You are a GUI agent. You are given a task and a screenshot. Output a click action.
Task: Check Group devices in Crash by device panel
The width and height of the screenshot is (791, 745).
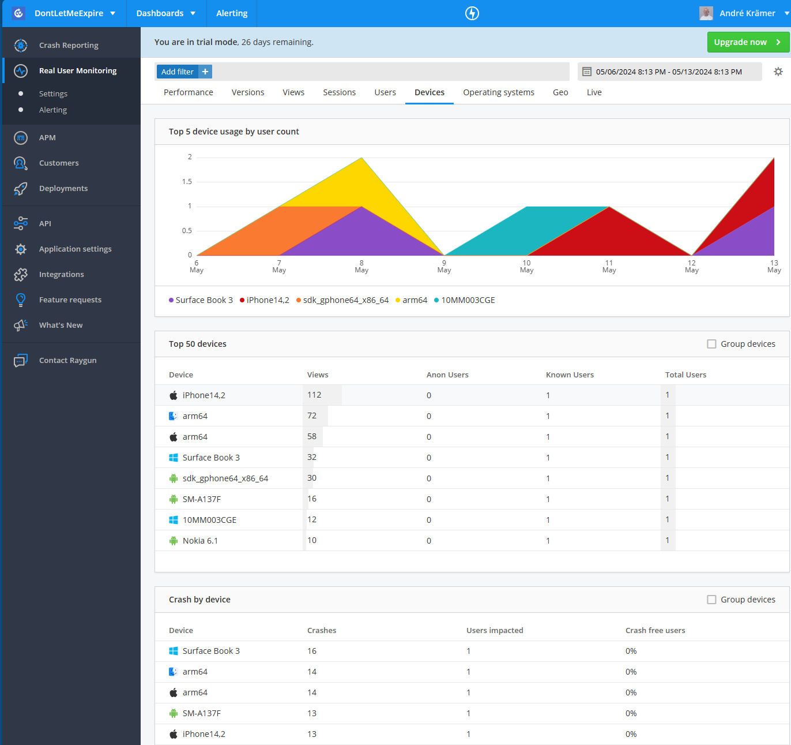pyautogui.click(x=711, y=599)
